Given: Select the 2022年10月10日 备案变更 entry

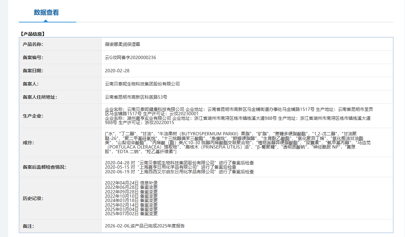Looking at the screenshot, I should click(131, 196).
